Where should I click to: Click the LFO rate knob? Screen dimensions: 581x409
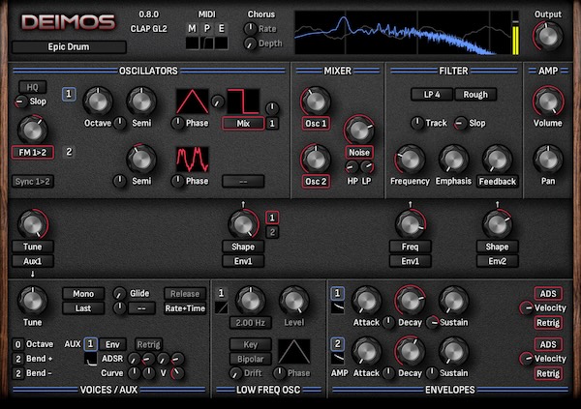click(x=251, y=300)
